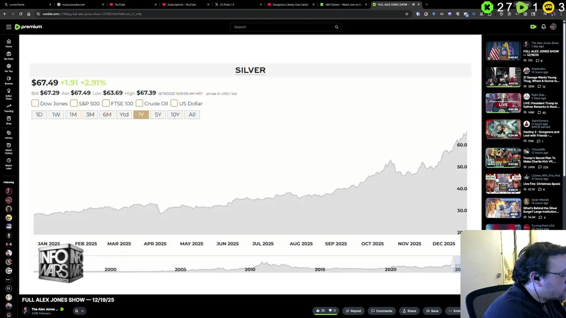Image resolution: width=566 pixels, height=318 pixels.
Task: Check the Dow Jones comparison box
Action: (x=35, y=103)
